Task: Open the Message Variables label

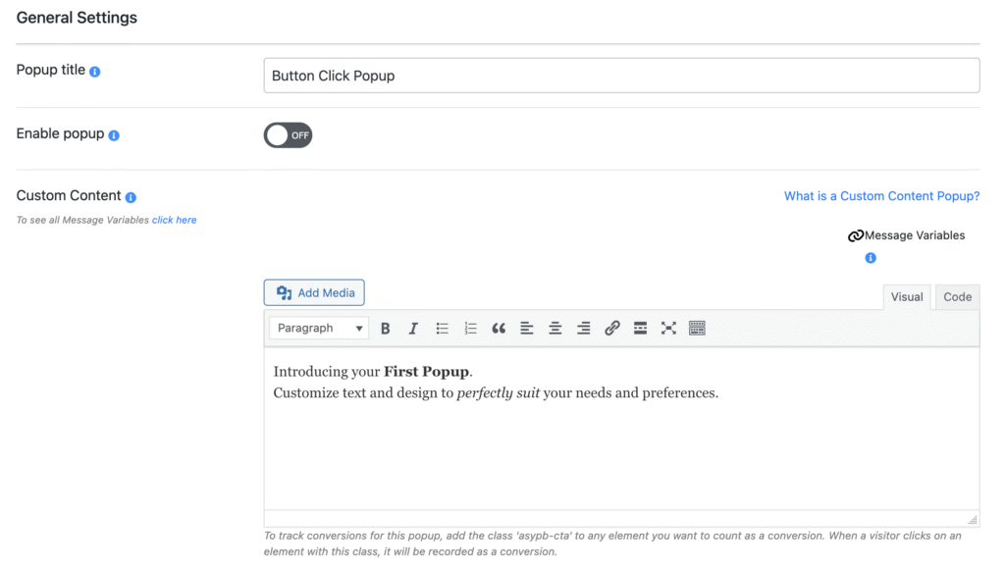Action: tap(915, 235)
